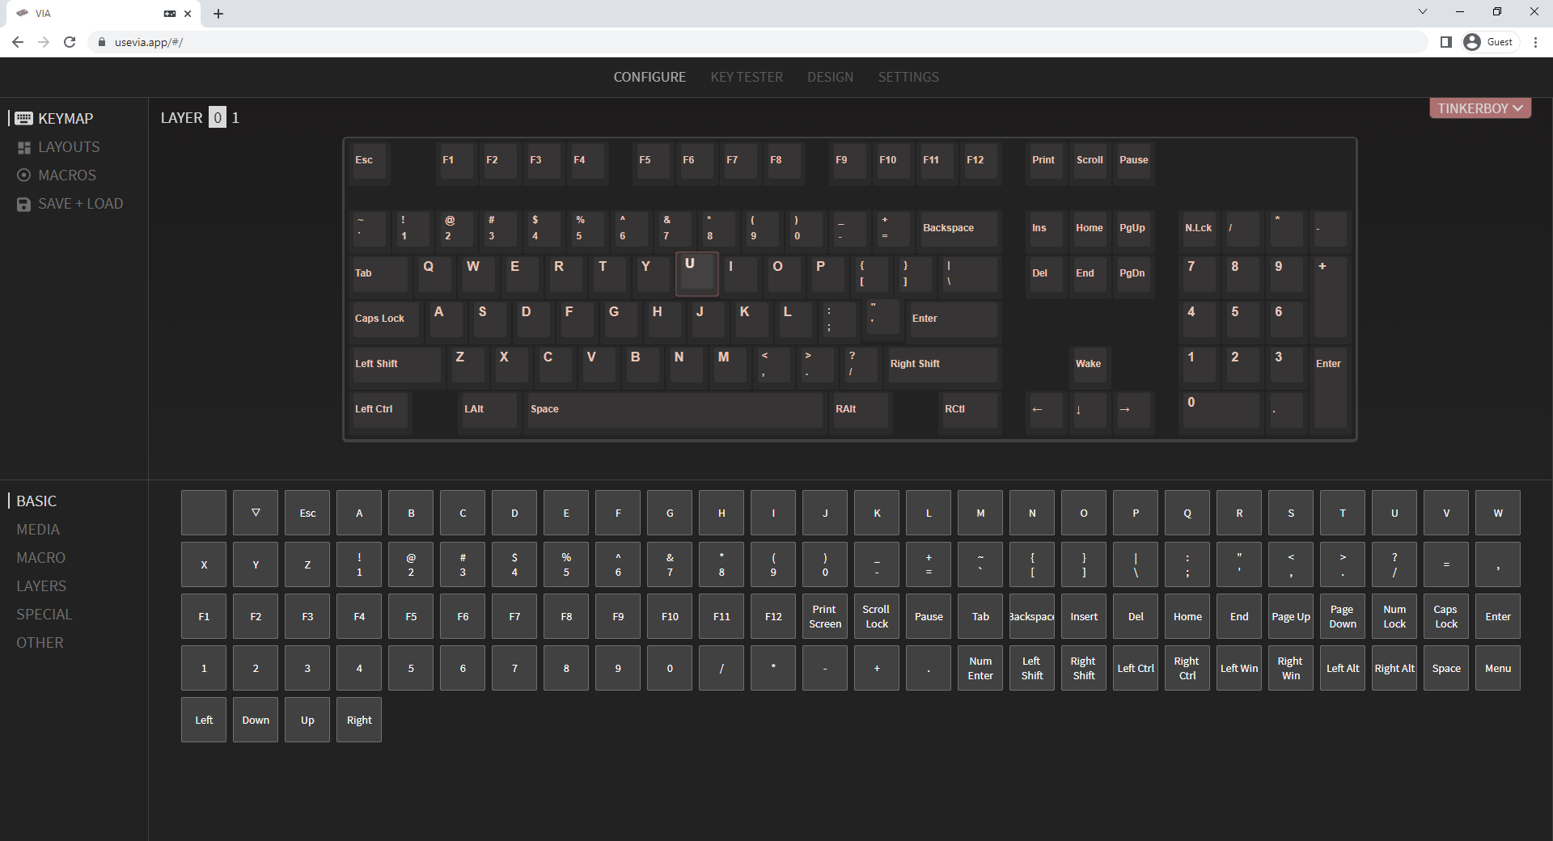The image size is (1553, 841).
Task: Open a new browser tab
Action: click(x=218, y=14)
